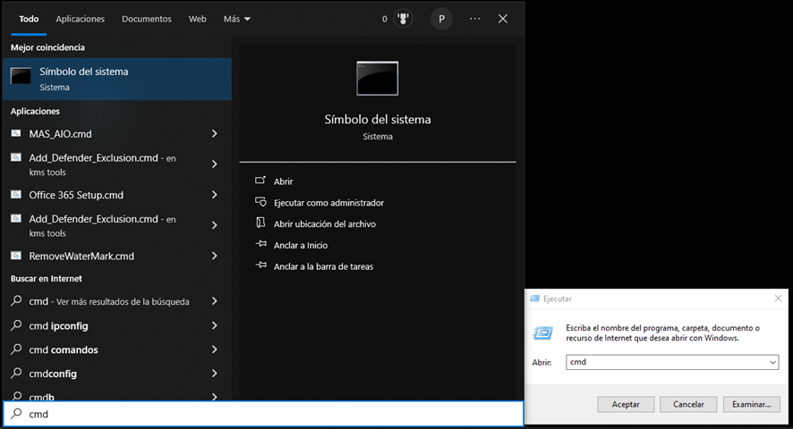Switch to the Todo tab
793x429 pixels.
29,19
